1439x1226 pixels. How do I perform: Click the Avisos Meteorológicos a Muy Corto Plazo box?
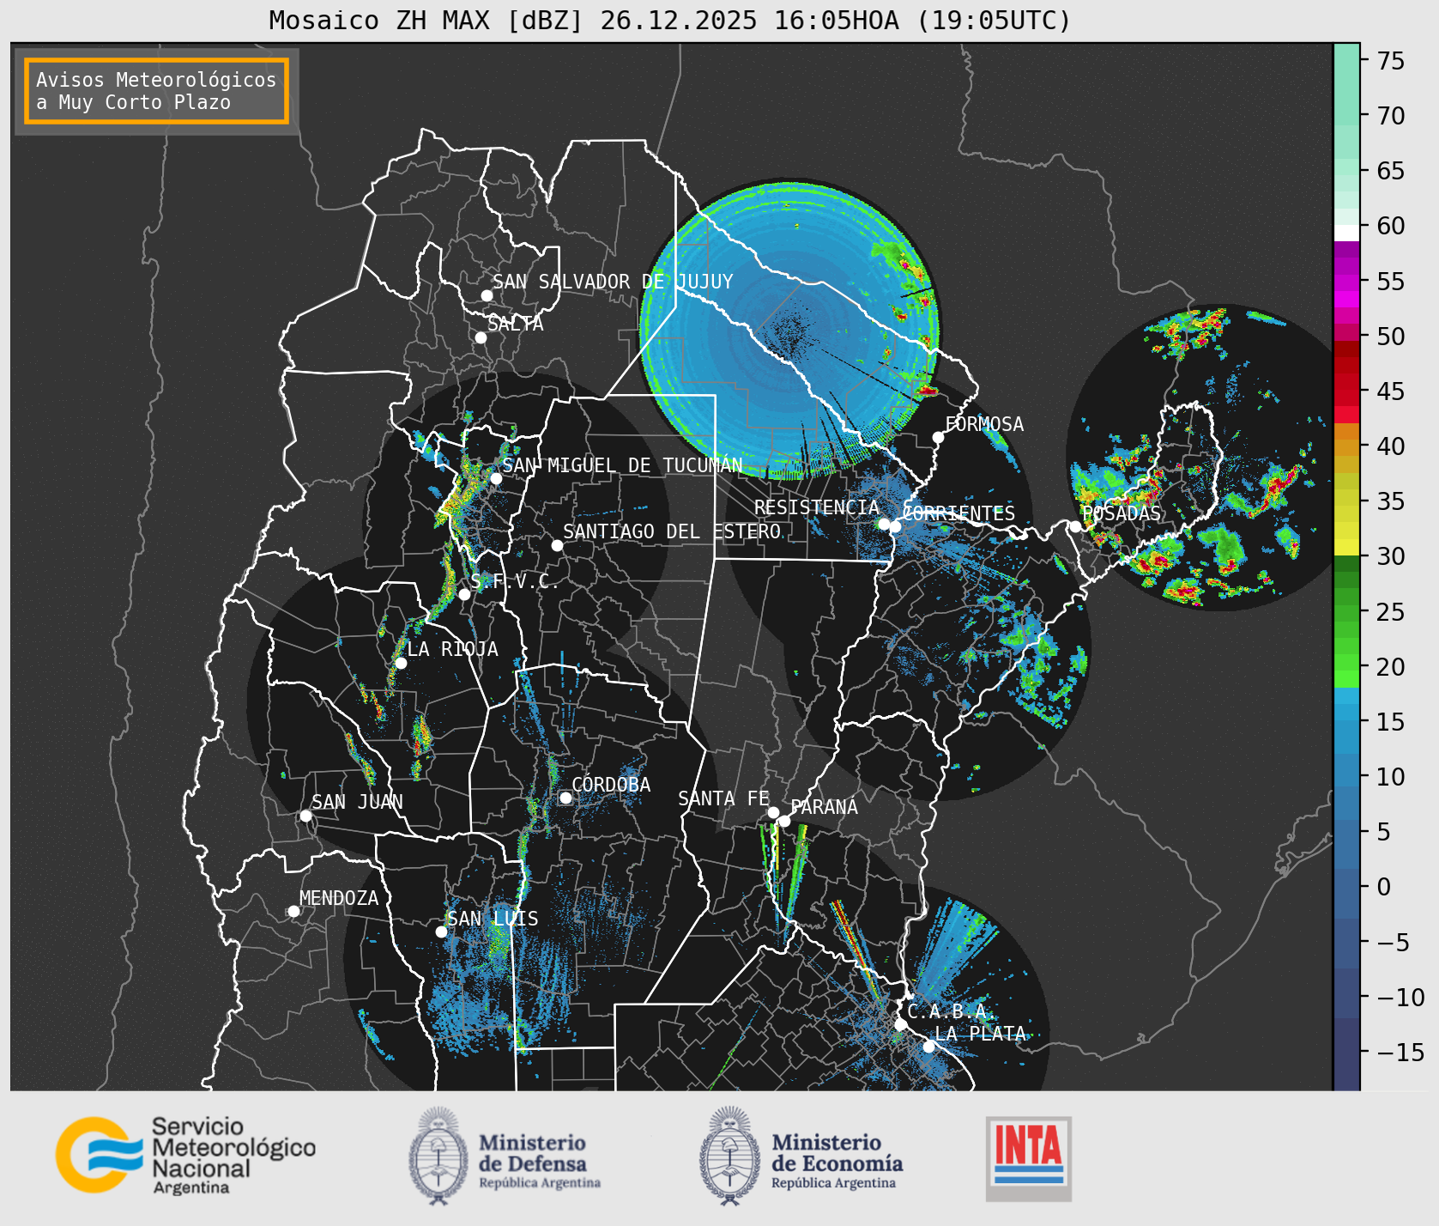156,91
